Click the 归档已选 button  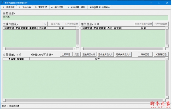[145, 54]
